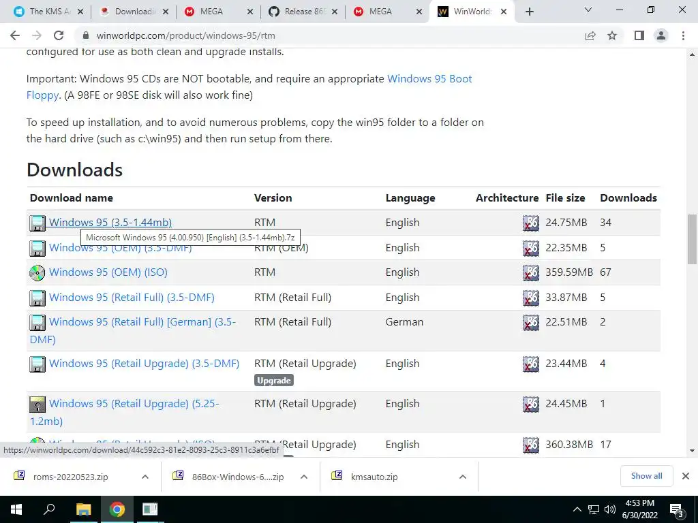Open Chrome side panel icon
This screenshot has width=698, height=523.
click(x=639, y=35)
